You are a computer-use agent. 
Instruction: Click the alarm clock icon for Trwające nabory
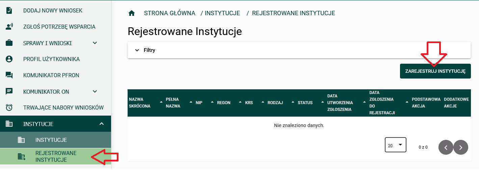tap(9, 108)
